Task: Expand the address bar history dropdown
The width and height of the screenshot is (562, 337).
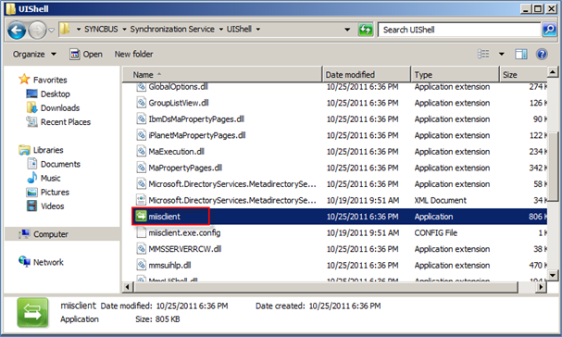Action: click(347, 30)
